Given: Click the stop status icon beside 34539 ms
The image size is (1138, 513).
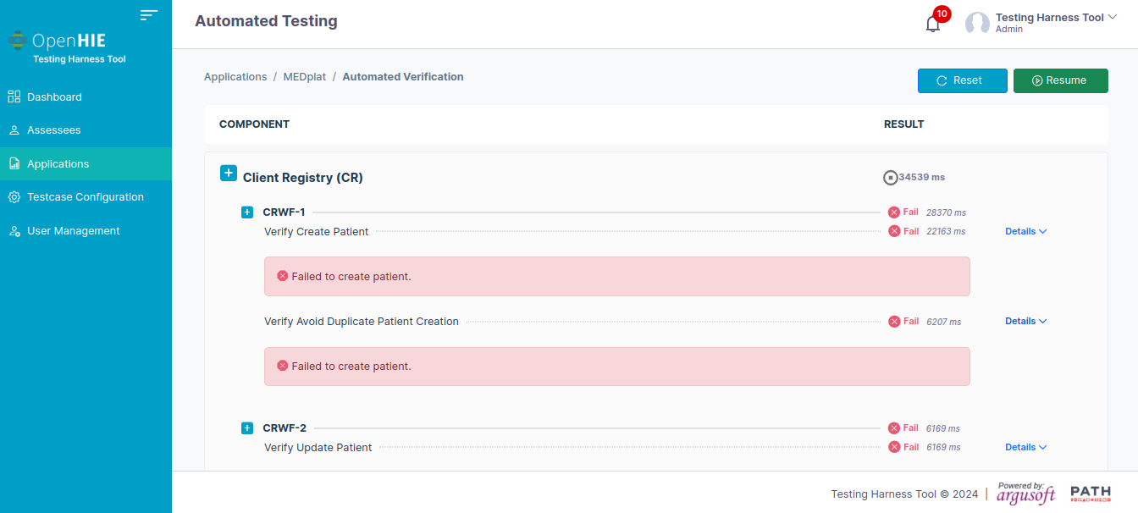Looking at the screenshot, I should point(890,178).
